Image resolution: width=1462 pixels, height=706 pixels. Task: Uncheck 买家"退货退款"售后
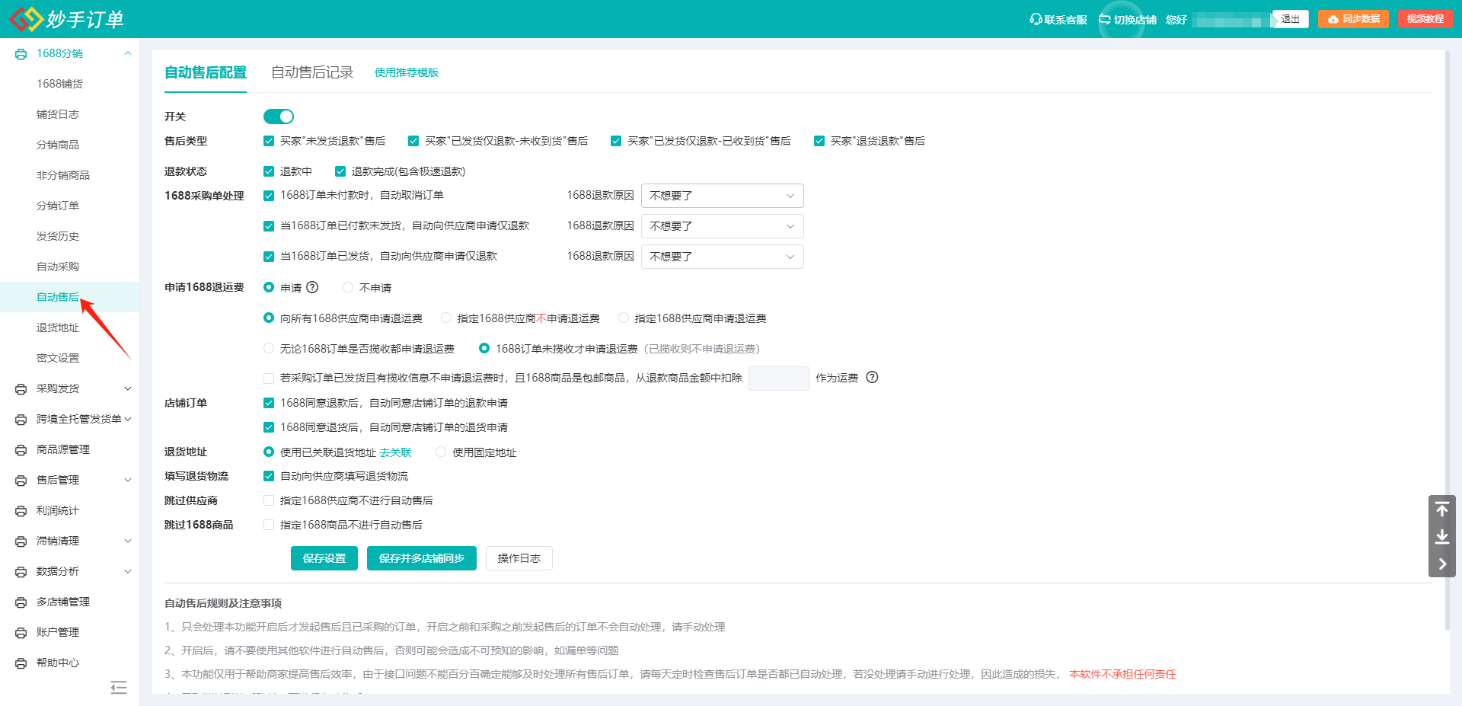coord(819,141)
